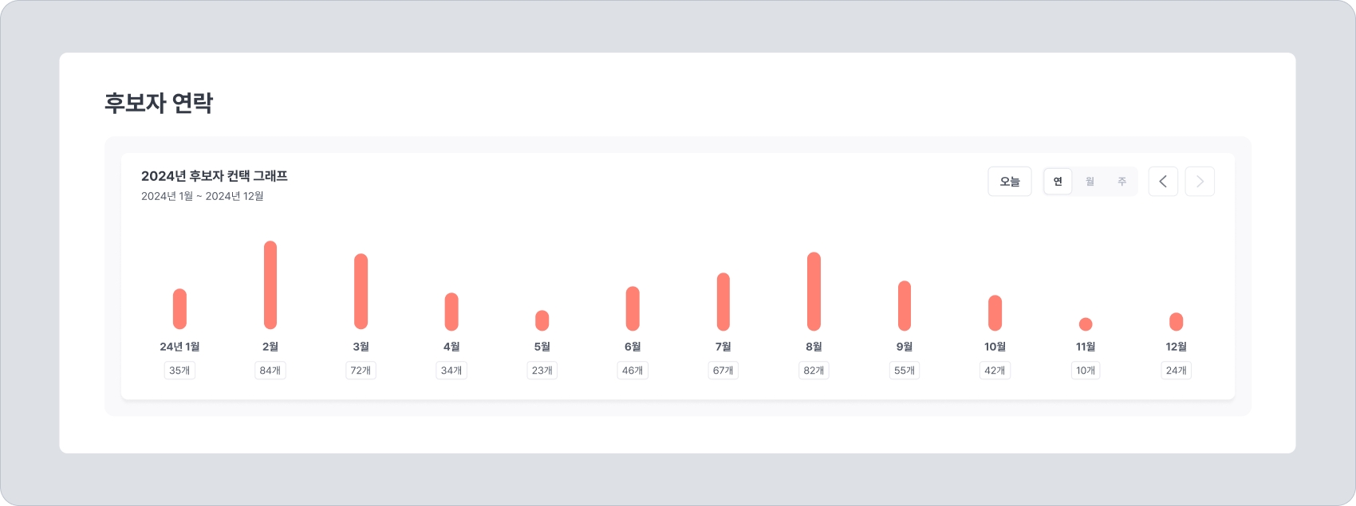Click the 10월 bar in chart
This screenshot has height=506, width=1356.
[x=995, y=312]
